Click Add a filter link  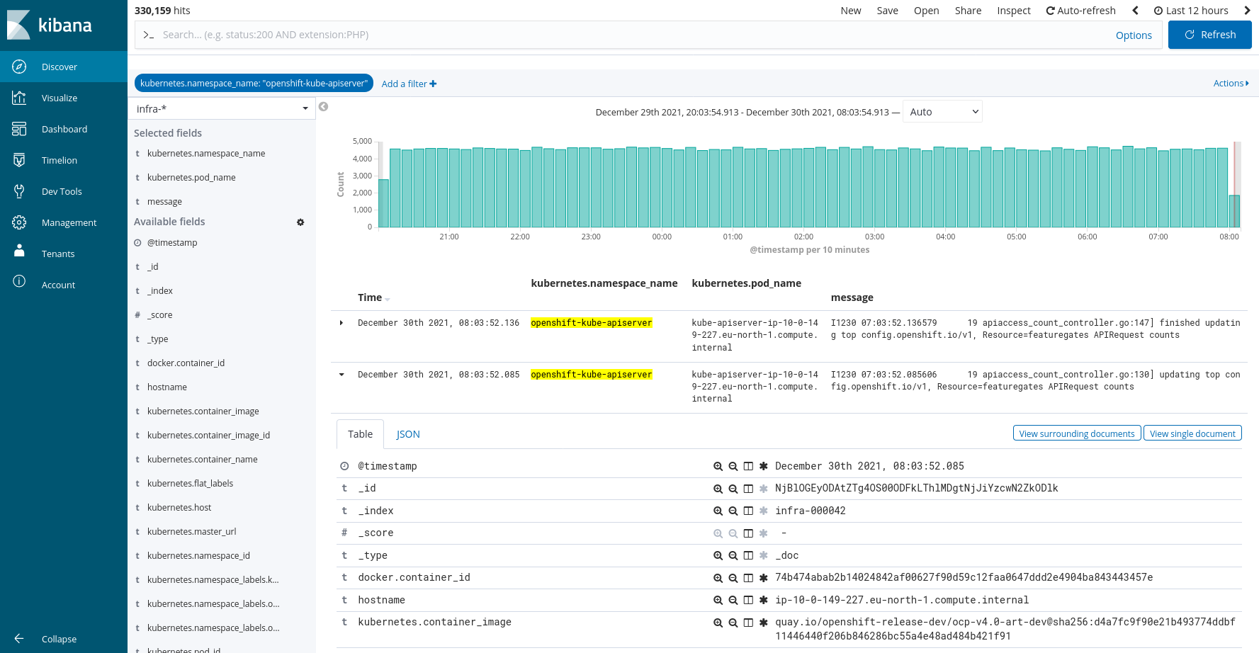point(409,84)
